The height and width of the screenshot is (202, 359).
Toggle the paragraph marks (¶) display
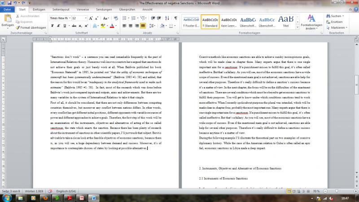(175, 18)
